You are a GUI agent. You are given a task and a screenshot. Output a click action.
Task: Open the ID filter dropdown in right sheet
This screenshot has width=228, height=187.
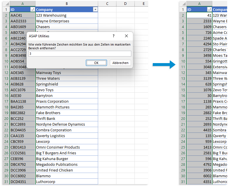coord(209,10)
